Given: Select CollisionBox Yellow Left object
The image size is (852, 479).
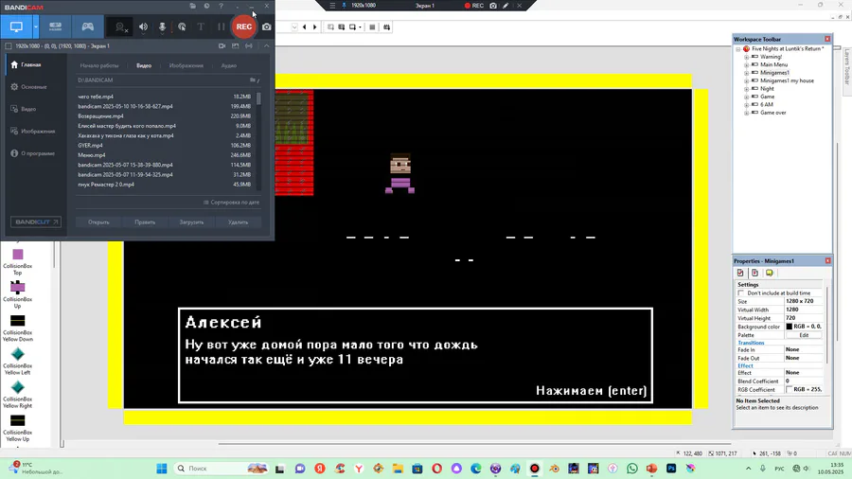Looking at the screenshot, I should [18, 354].
